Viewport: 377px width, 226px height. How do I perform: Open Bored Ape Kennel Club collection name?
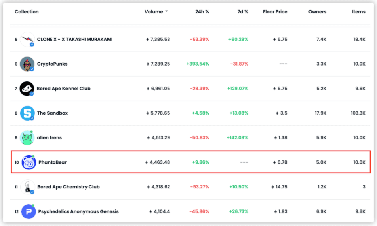tap(63, 89)
